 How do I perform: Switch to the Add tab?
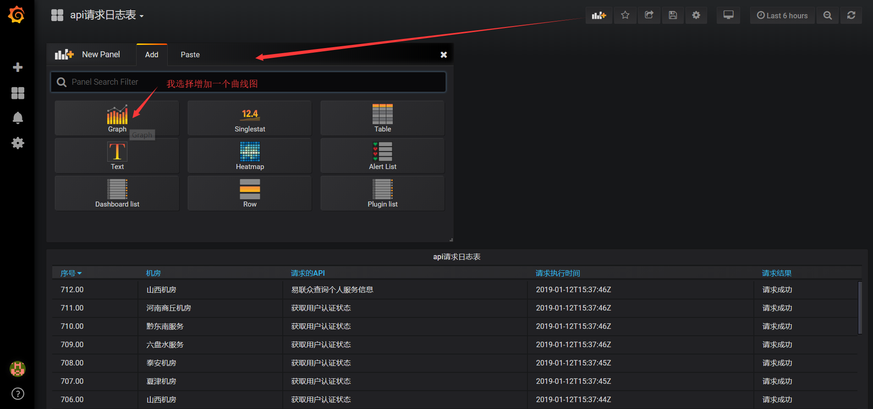pyautogui.click(x=152, y=55)
